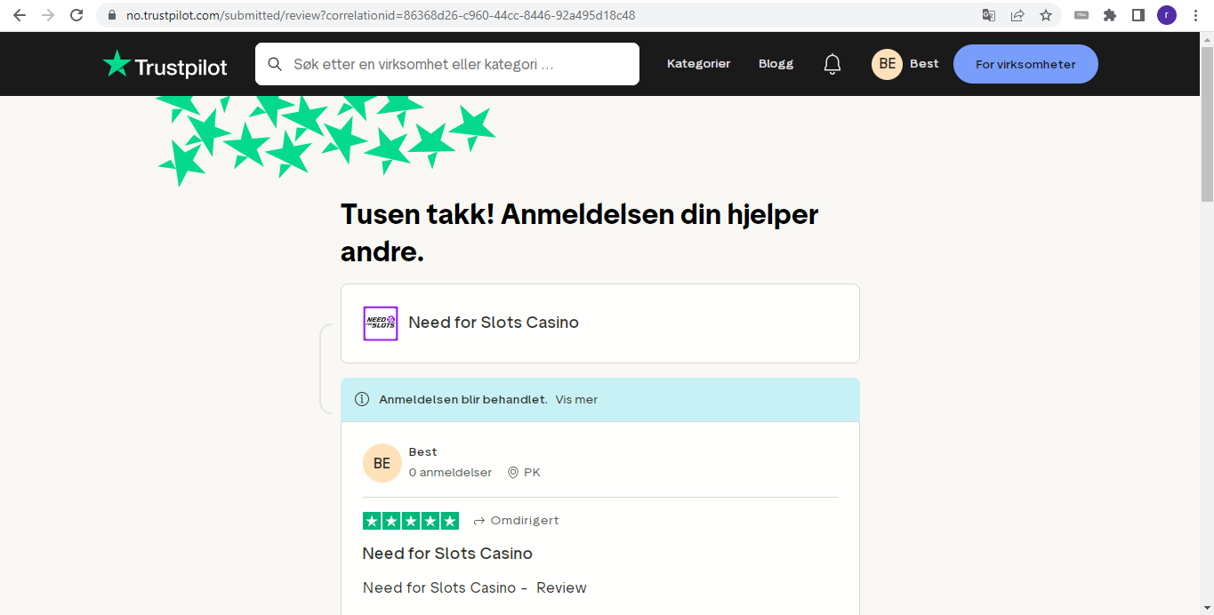Click the padlock site info icon
The width and height of the screenshot is (1214, 615).
111,15
